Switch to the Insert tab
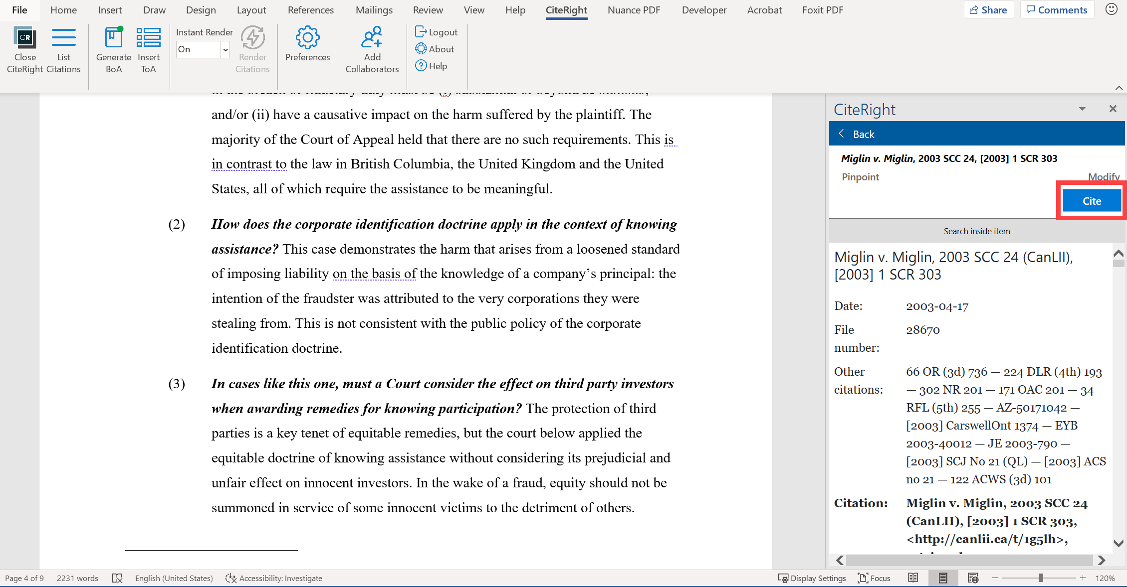Image resolution: width=1127 pixels, height=587 pixels. (x=110, y=10)
